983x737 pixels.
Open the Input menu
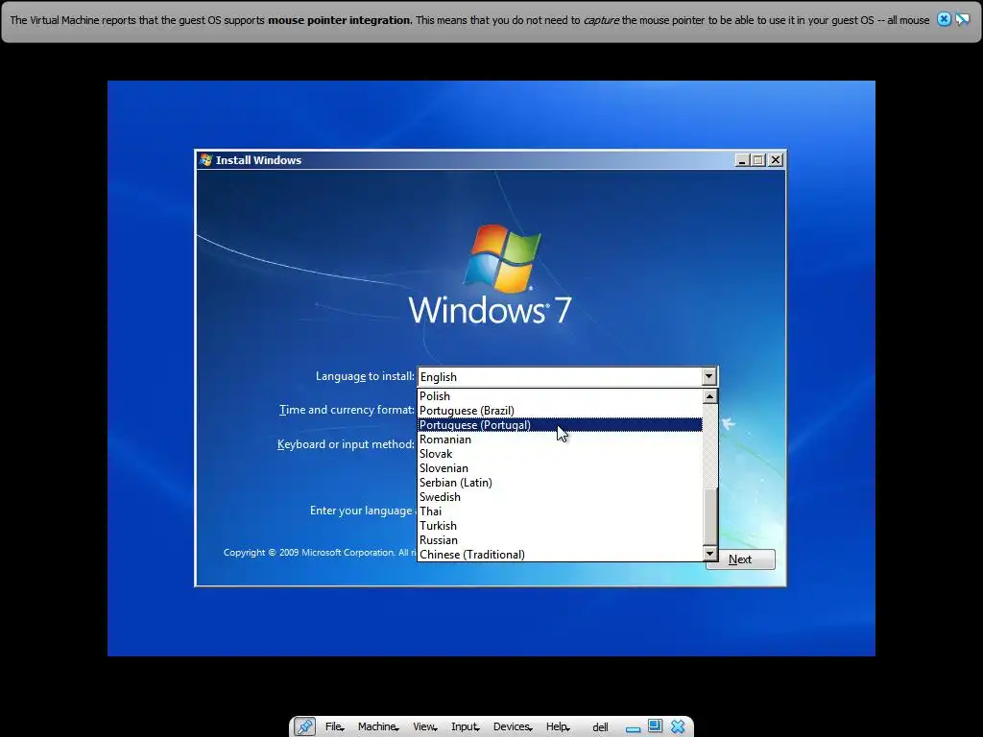click(466, 726)
